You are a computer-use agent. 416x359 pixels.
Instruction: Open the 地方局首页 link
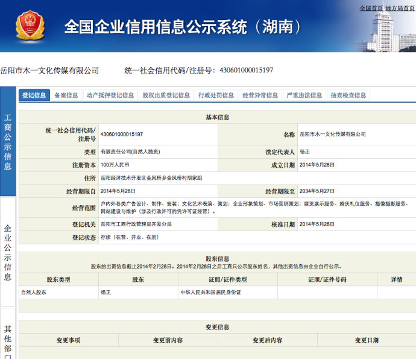[x=400, y=8]
